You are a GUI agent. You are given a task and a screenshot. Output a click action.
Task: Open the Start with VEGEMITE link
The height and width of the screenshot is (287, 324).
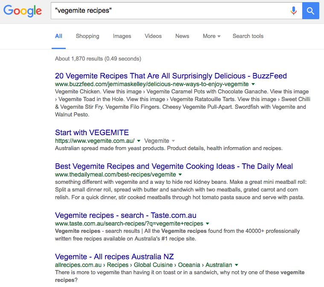92,132
